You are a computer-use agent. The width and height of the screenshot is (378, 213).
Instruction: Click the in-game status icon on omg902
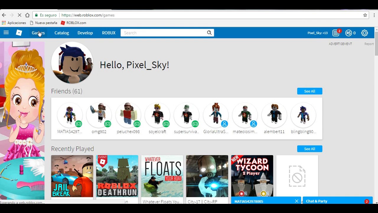click(107, 124)
